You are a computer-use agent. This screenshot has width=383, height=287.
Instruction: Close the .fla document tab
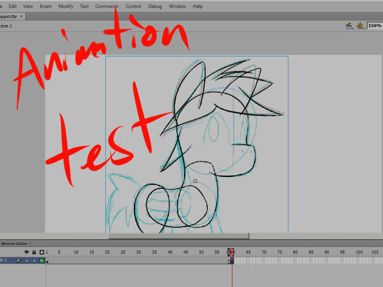click(22, 16)
